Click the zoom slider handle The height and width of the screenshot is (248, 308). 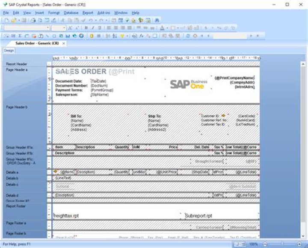(x=283, y=244)
